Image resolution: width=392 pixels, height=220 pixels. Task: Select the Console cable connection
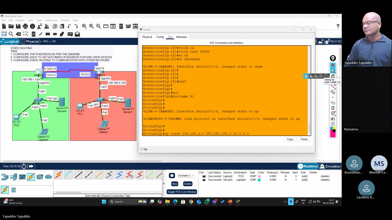[69, 175]
